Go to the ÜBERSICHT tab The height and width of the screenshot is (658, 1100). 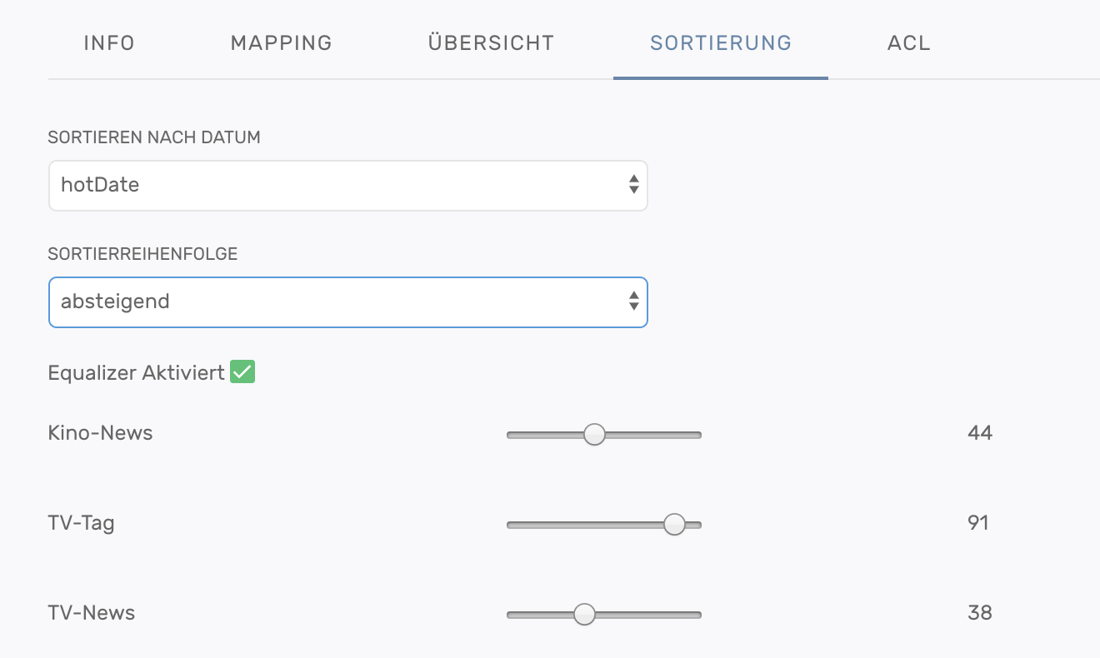click(x=491, y=43)
